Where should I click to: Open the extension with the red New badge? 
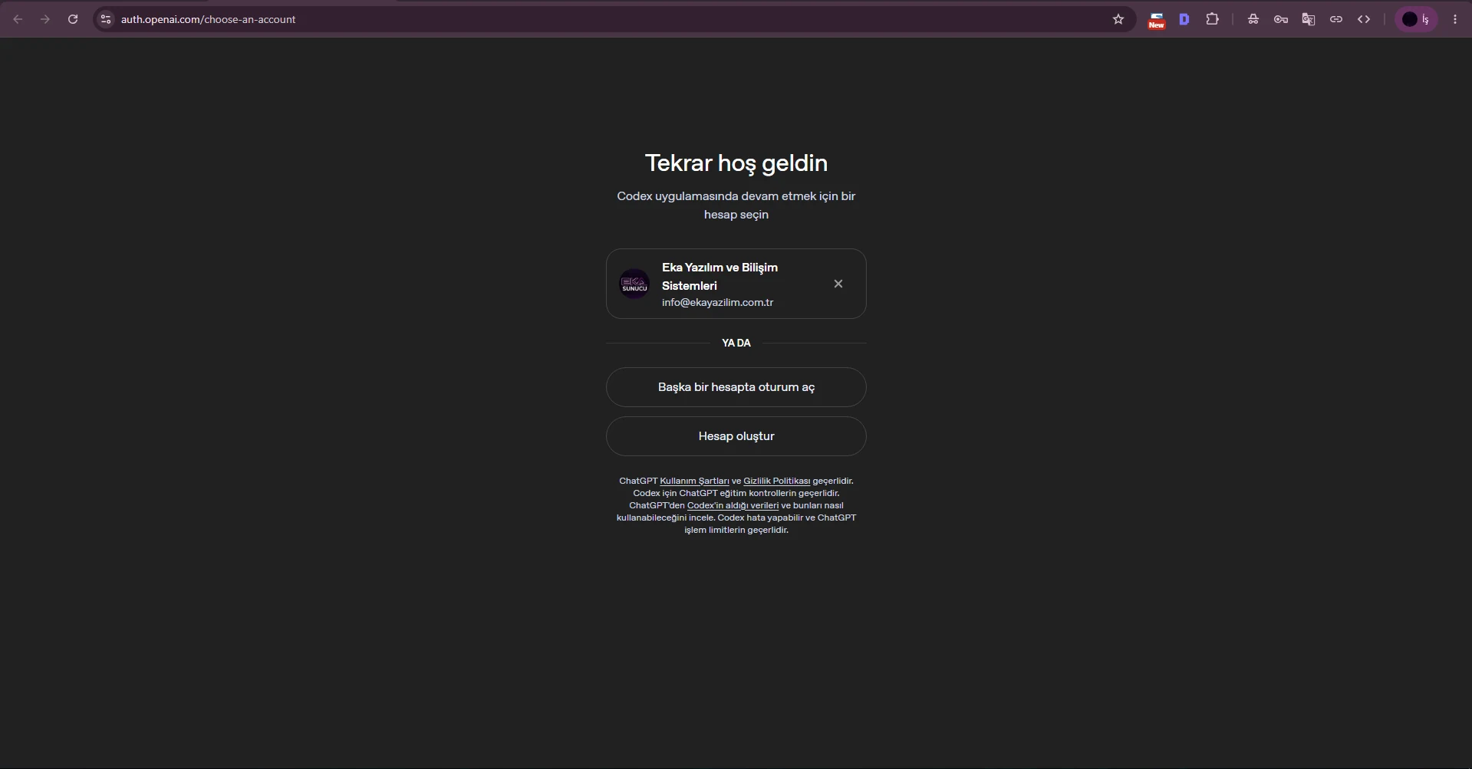(1156, 20)
